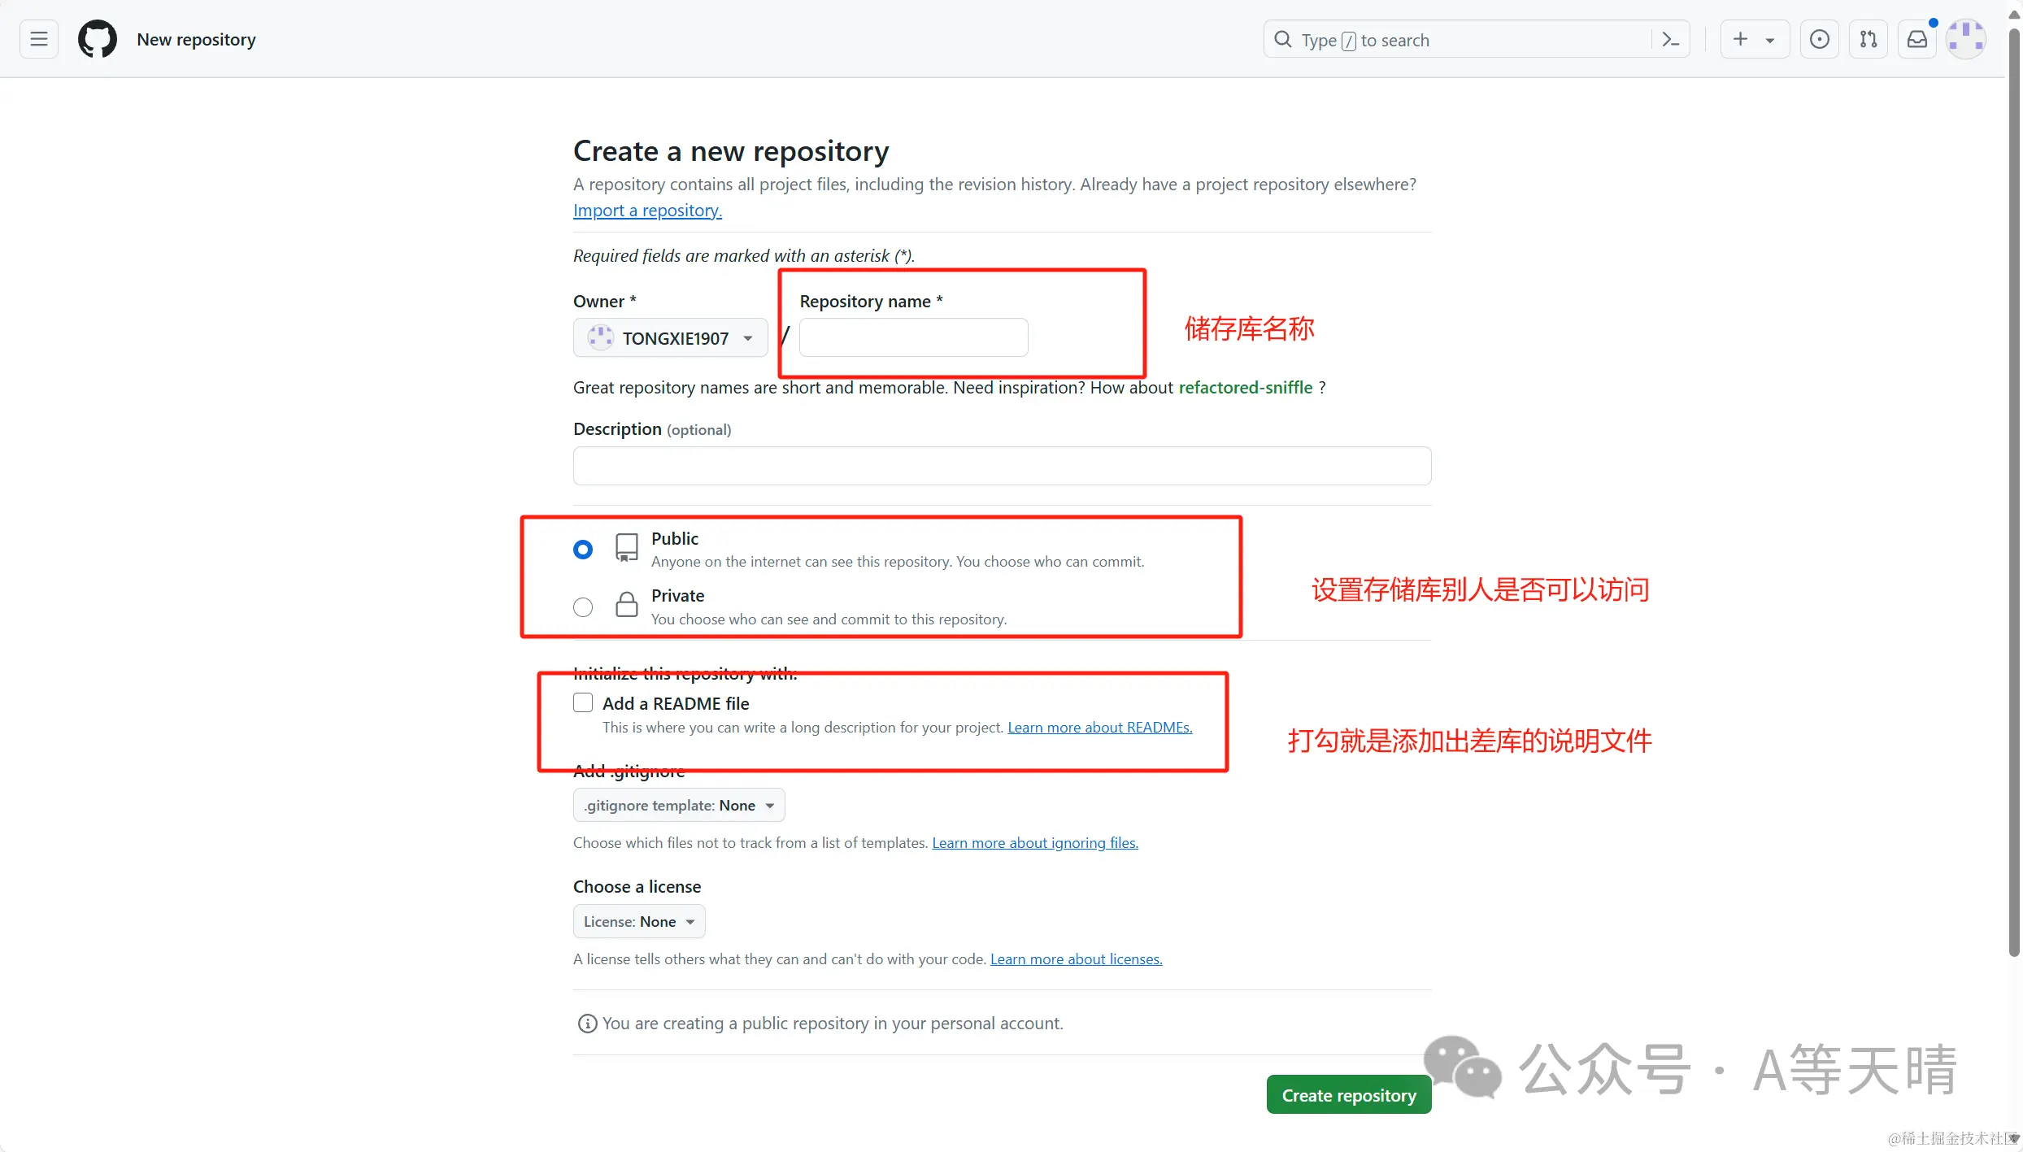The height and width of the screenshot is (1152, 2023).
Task: Click the Repository name input field
Action: [x=912, y=337]
